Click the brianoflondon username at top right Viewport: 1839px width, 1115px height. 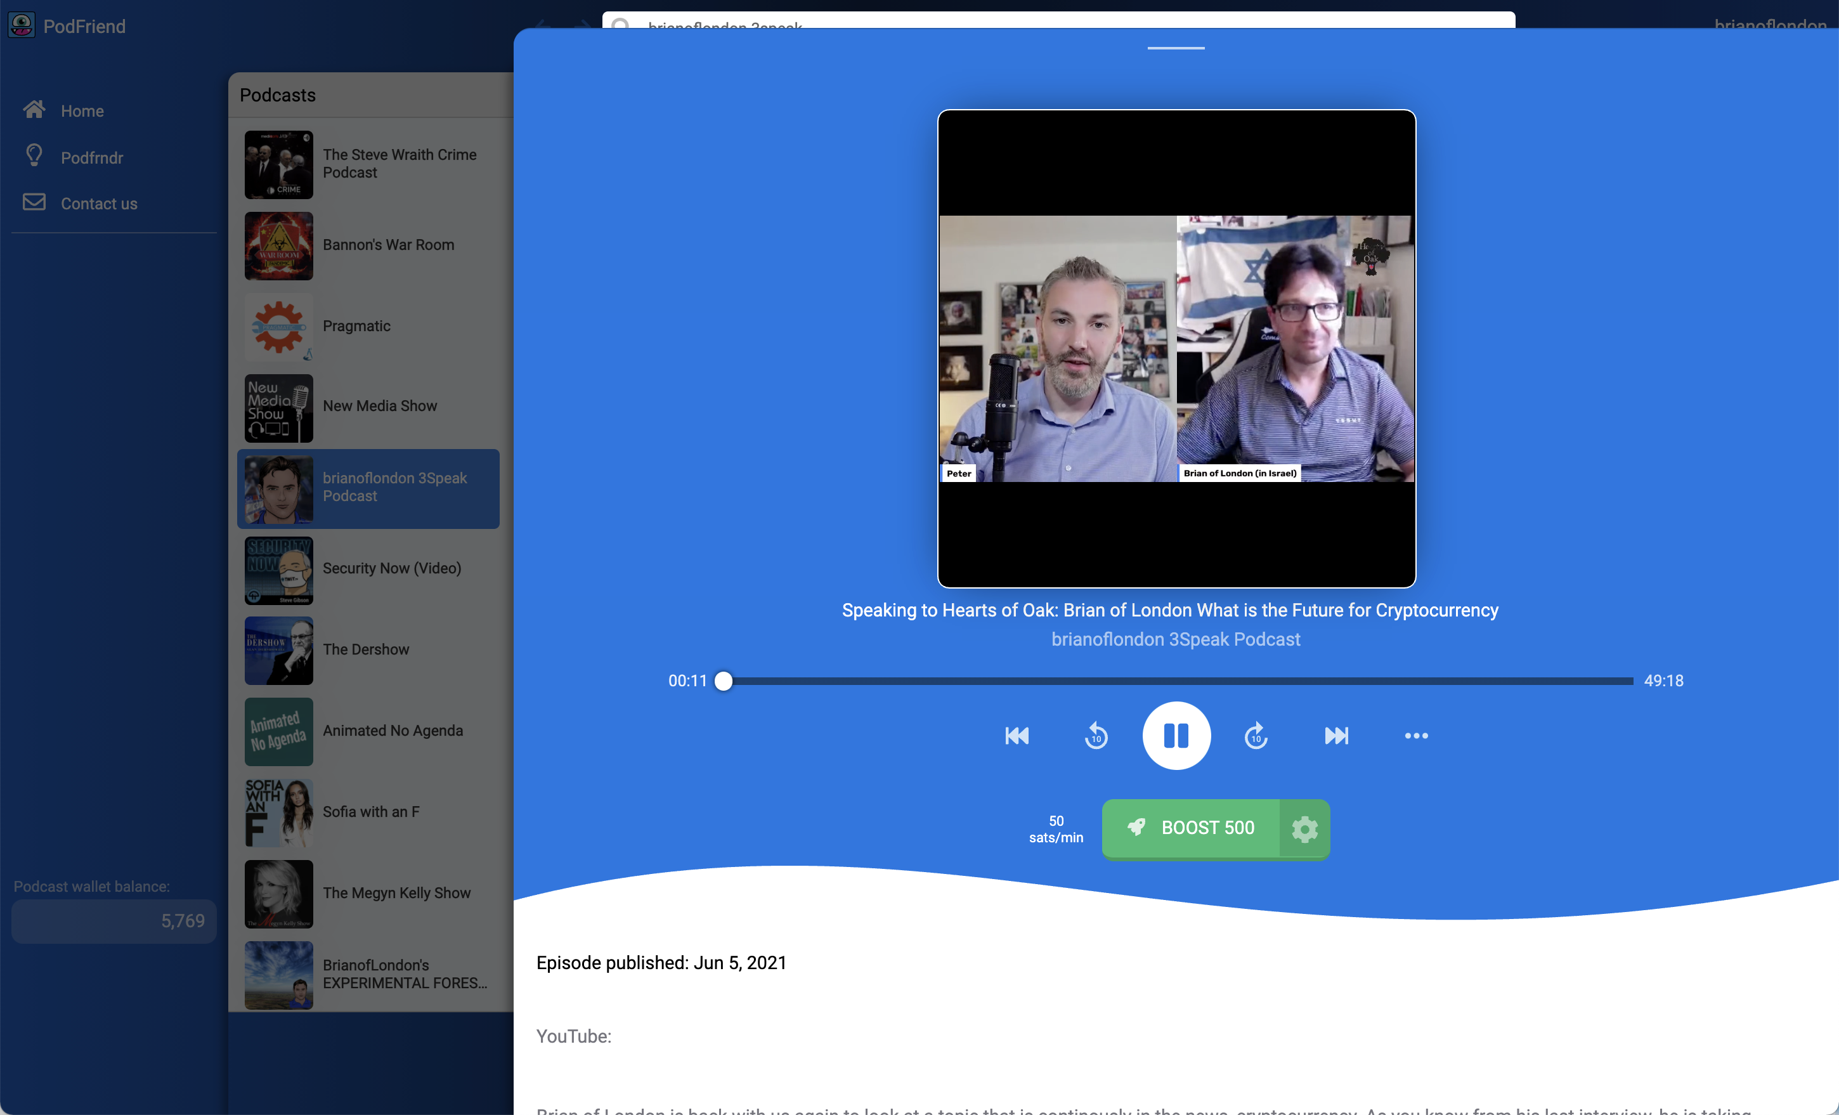(1770, 24)
